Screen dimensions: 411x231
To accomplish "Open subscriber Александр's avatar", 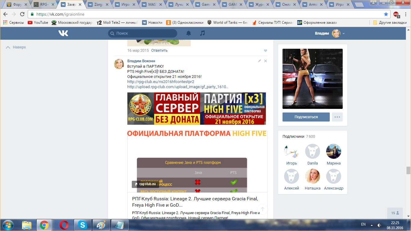I will pos(334,176).
